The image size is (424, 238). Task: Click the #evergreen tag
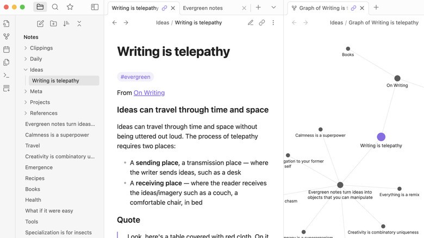(135, 77)
